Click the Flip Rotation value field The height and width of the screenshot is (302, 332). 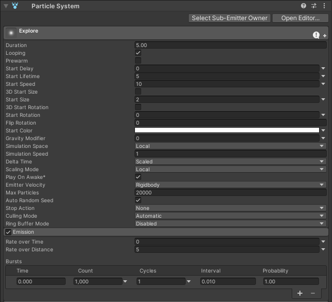[230, 123]
